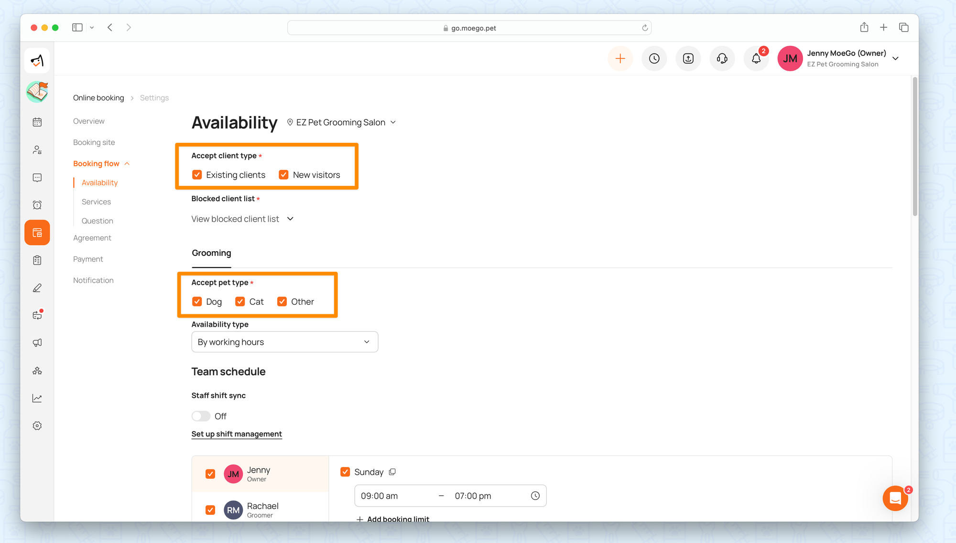Open the settings gear in sidebar
Image resolution: width=956 pixels, height=543 pixels.
pos(37,426)
